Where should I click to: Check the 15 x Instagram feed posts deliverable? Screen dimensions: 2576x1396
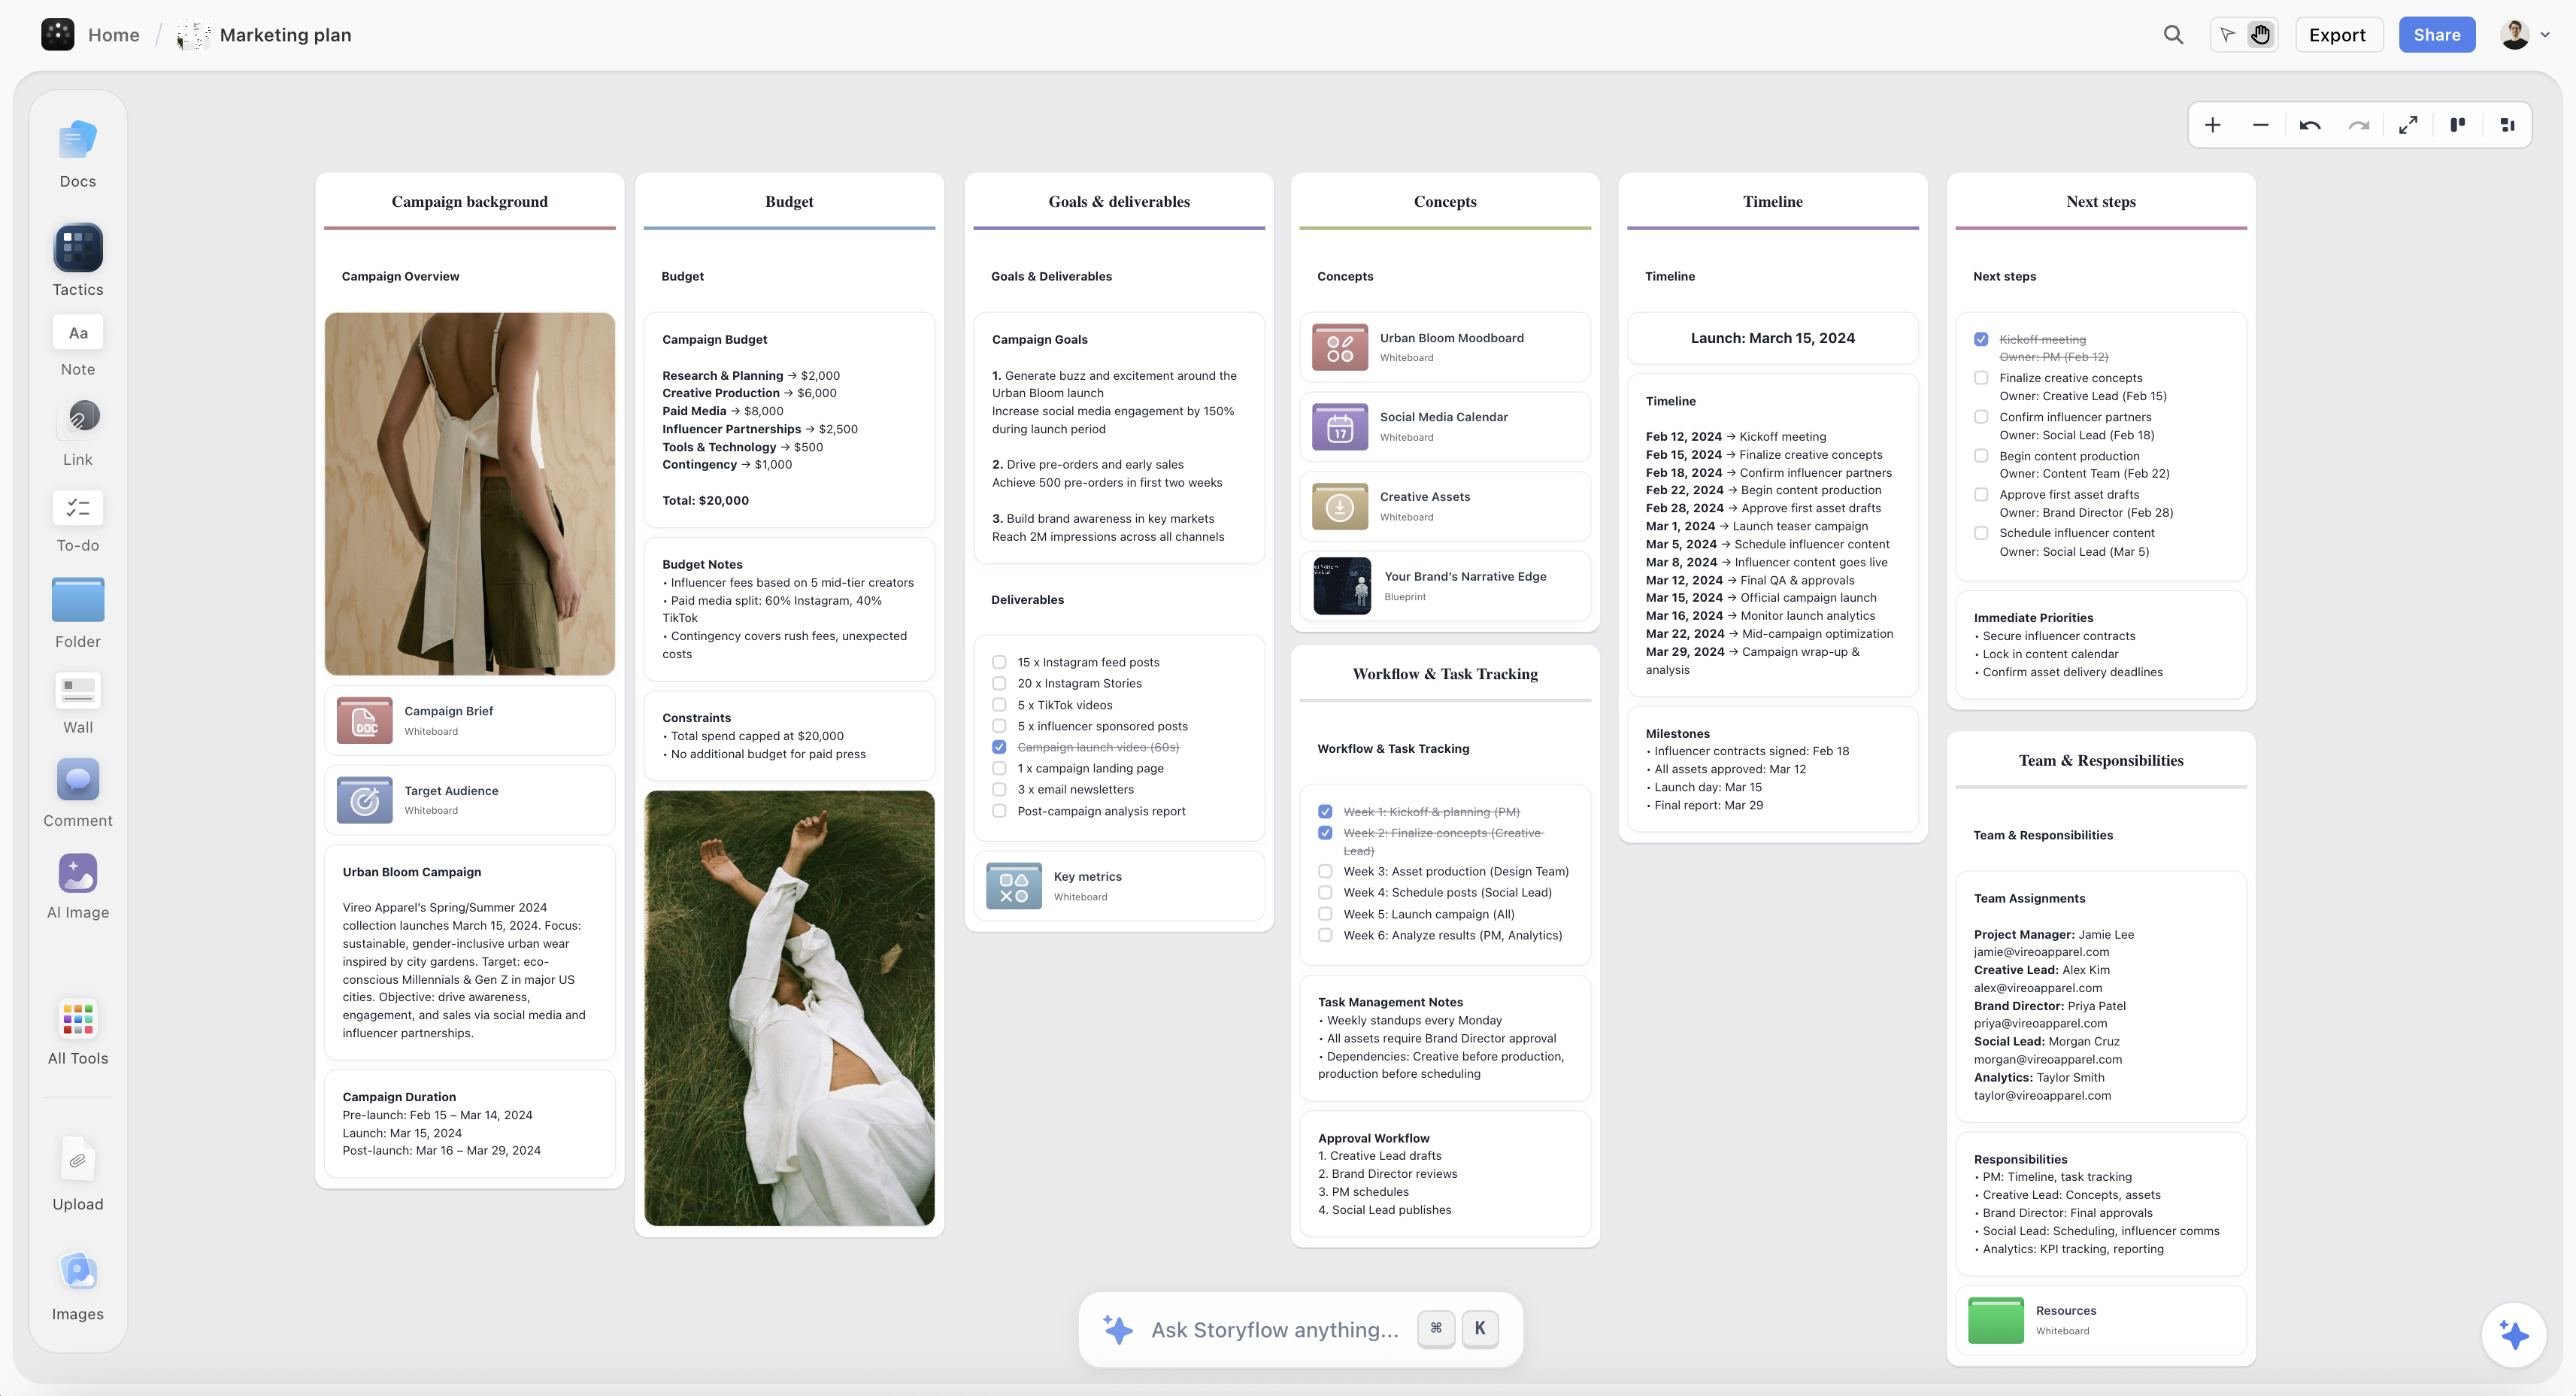pos(999,662)
